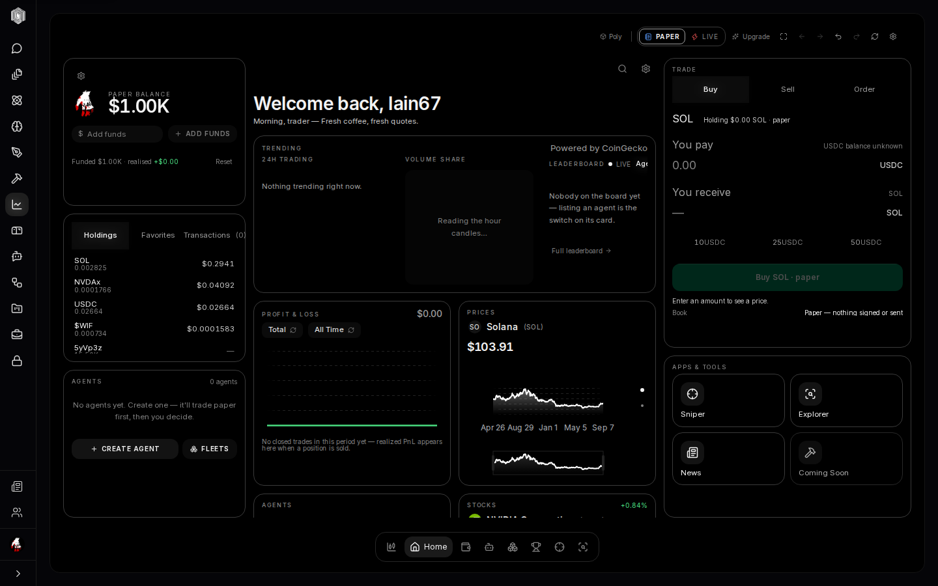Image resolution: width=938 pixels, height=586 pixels.
Task: Click the $WIF holding row
Action: pyautogui.click(x=154, y=329)
